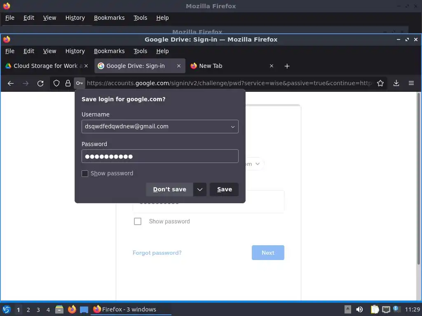
Task: Open the Edit menu in the front window
Action: (29, 51)
